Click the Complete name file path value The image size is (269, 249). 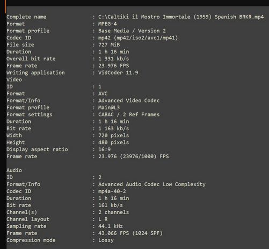[x=181, y=17]
